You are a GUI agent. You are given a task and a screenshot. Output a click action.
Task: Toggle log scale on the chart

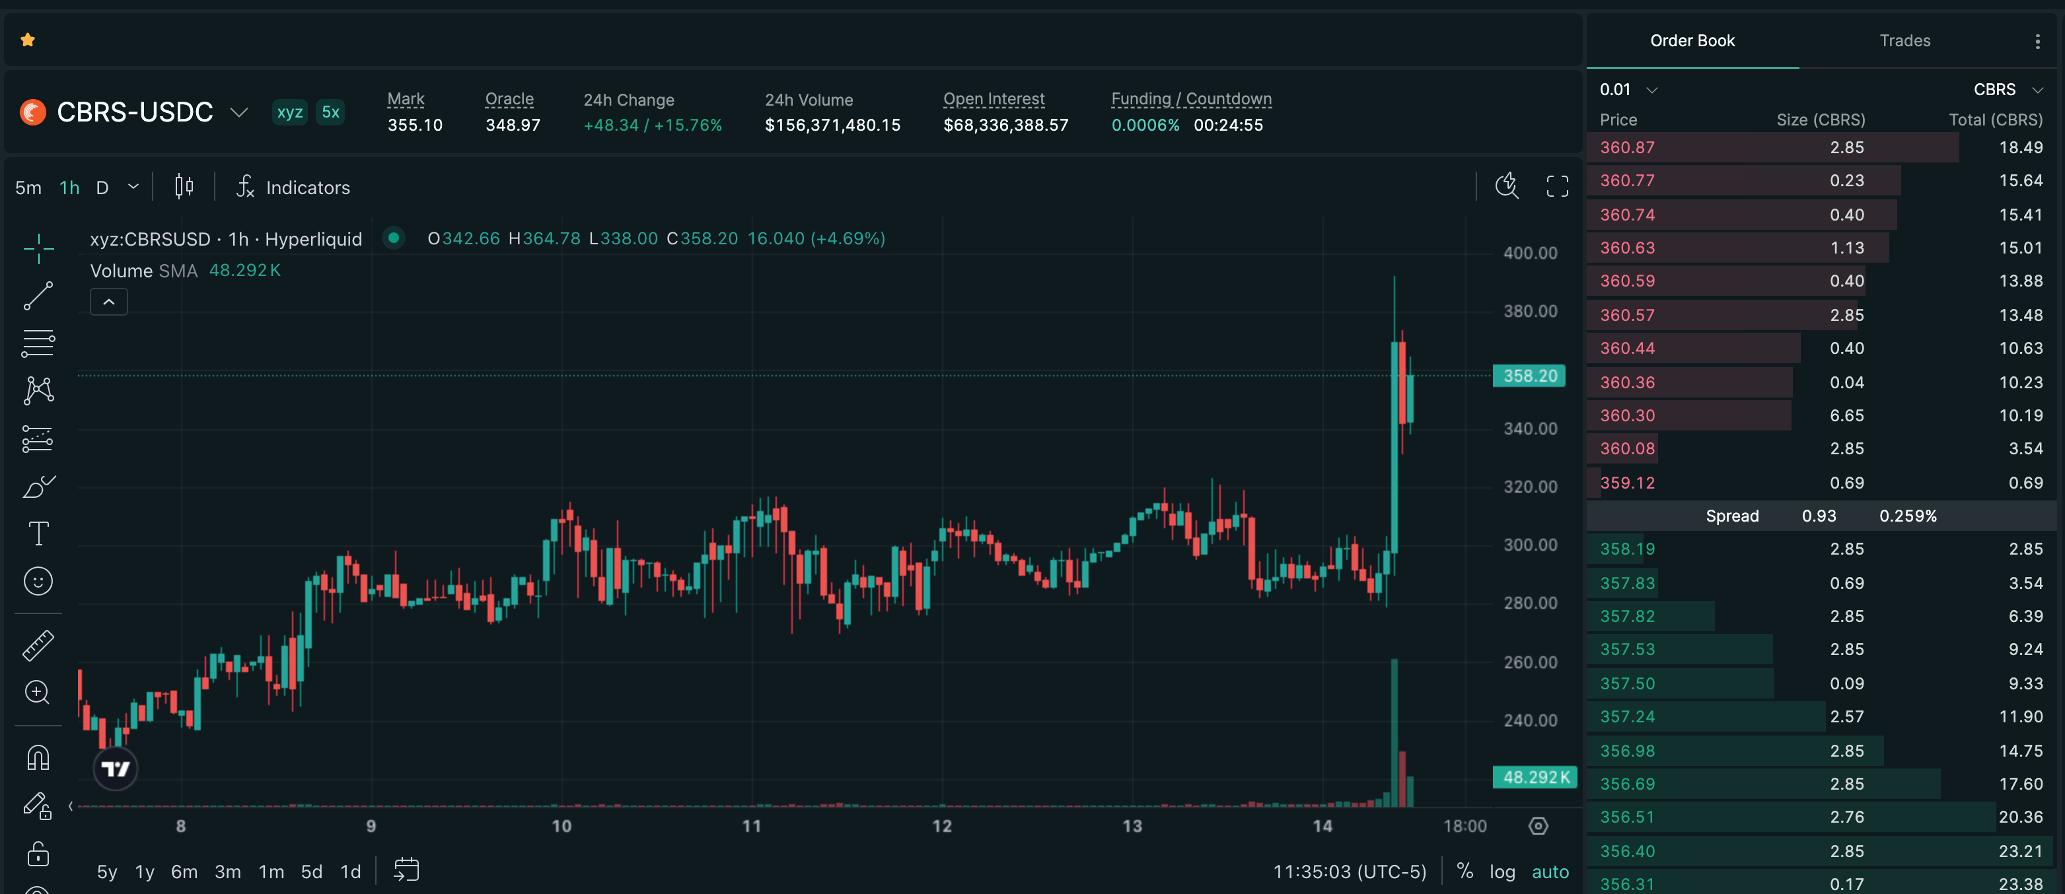tap(1502, 872)
